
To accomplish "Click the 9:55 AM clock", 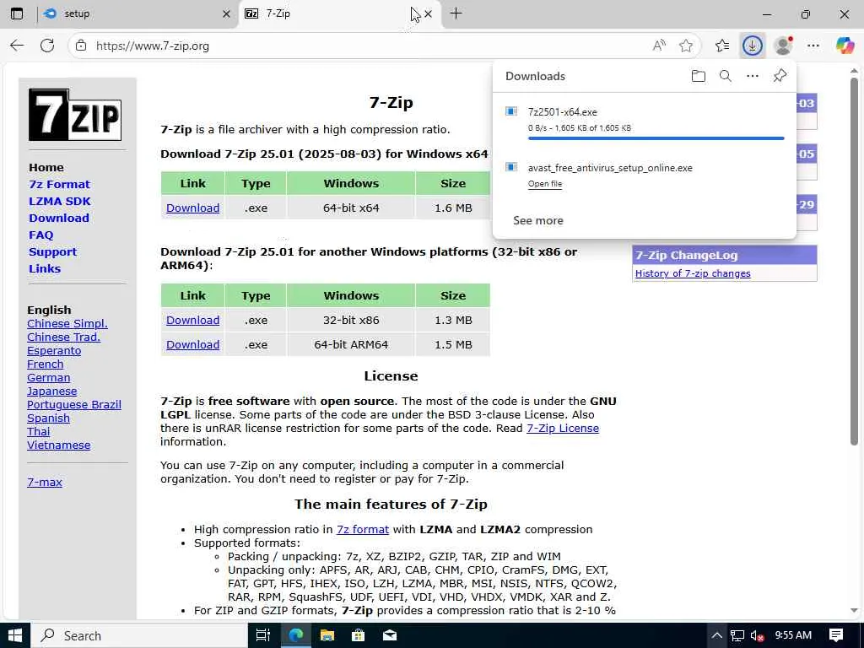I will (793, 635).
